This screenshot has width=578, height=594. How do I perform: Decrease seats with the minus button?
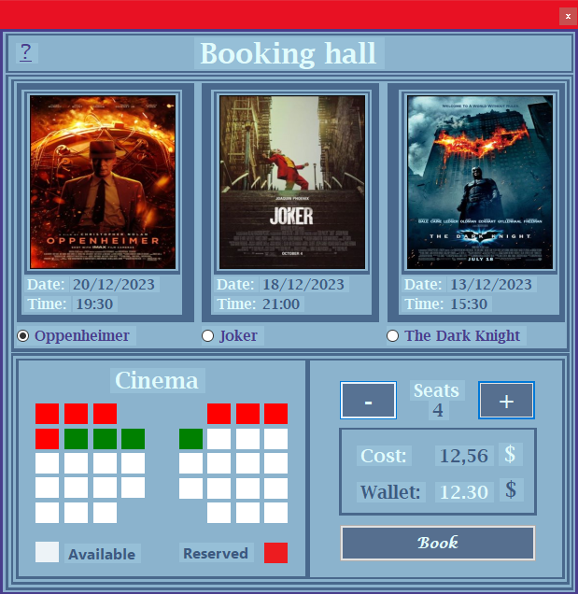[368, 400]
